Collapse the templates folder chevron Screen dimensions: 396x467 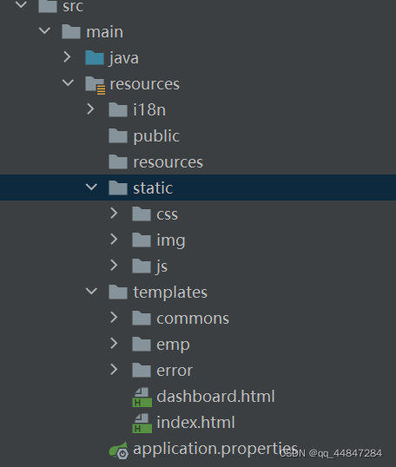point(91,291)
